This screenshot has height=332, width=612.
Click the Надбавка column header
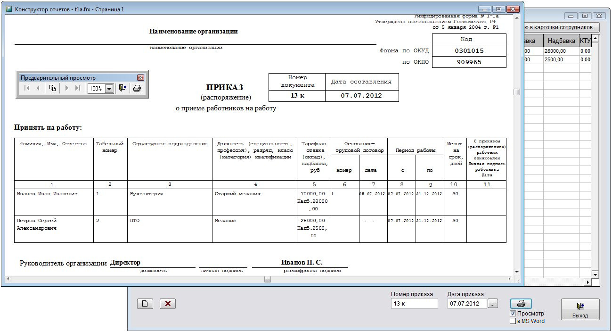[561, 41]
